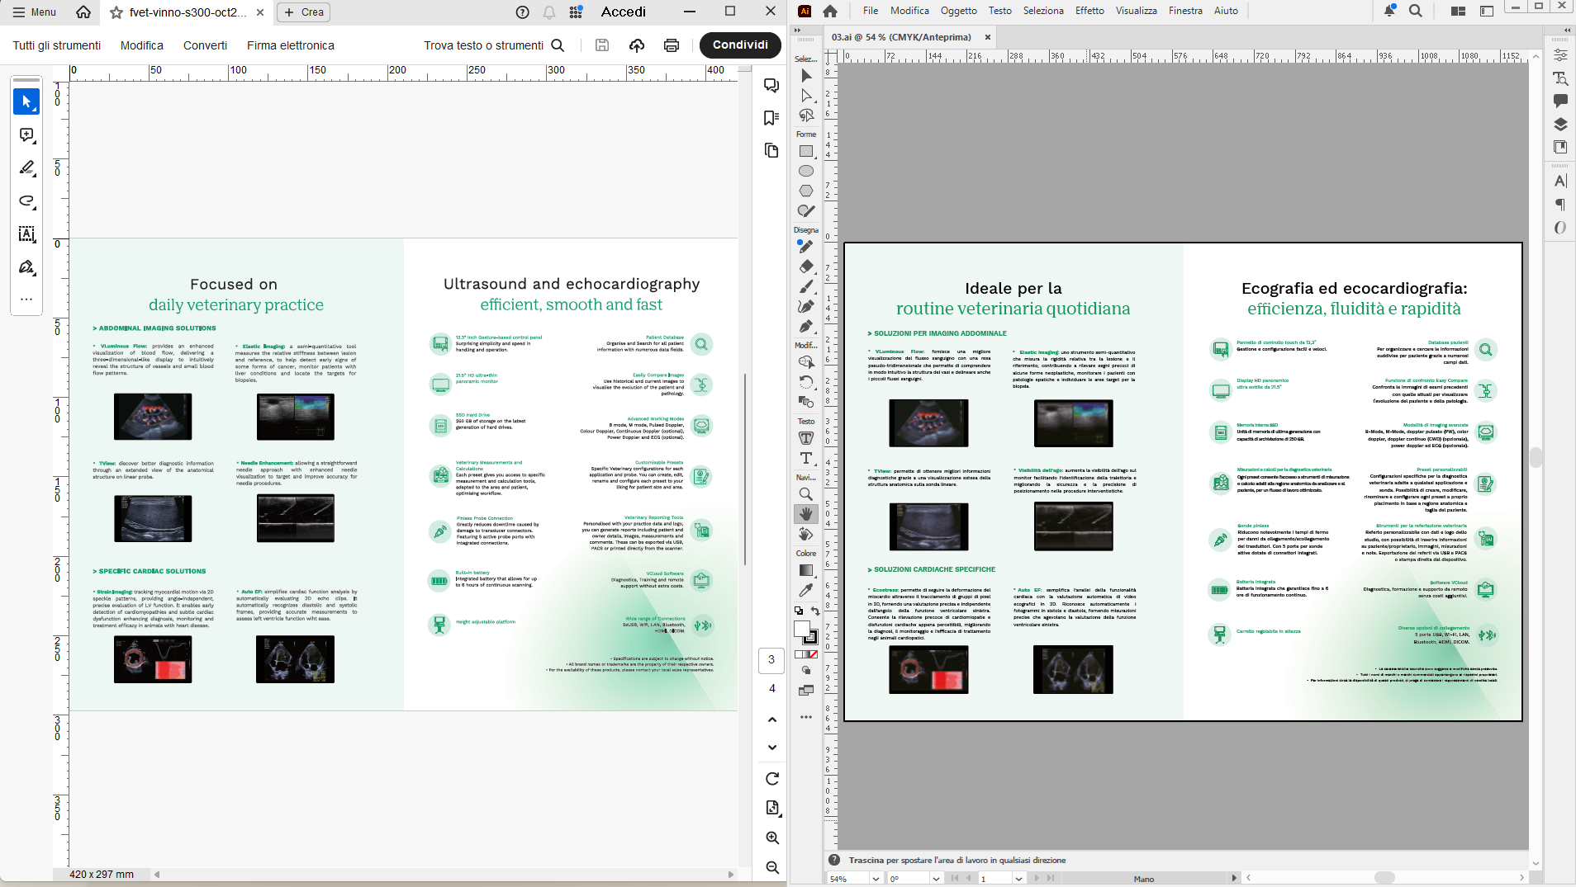Expand Illustrator's toolbar with double chevrons
The image size is (1576, 887).
click(797, 30)
